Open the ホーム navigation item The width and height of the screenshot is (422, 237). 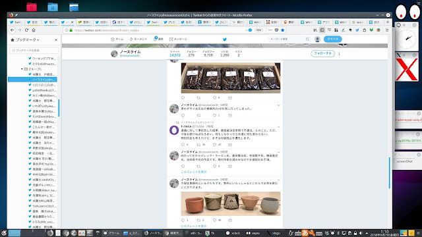[117, 39]
